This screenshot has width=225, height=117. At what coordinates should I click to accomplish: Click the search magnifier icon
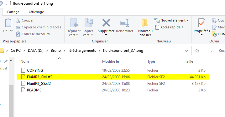(x=212, y=51)
